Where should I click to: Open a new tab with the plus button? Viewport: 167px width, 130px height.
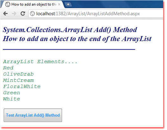68,4
